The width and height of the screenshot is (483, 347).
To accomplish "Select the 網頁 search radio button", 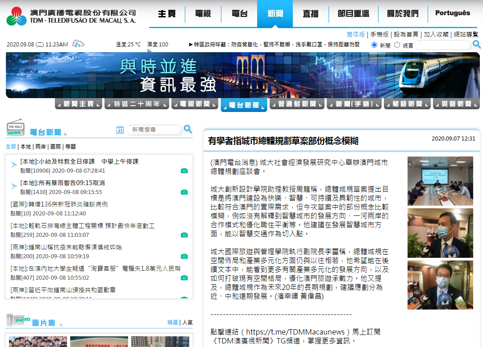I will pos(397,45).
